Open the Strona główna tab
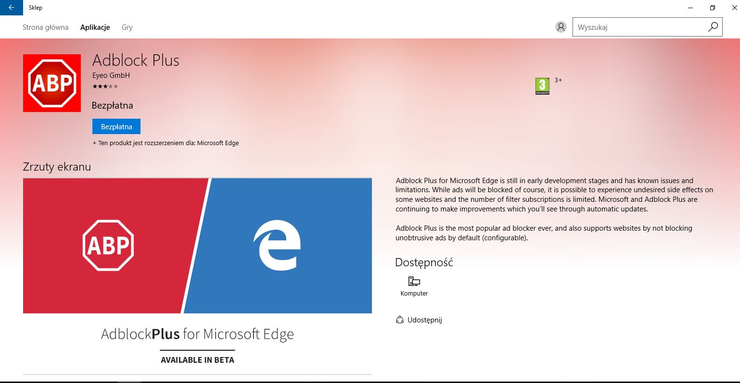 (x=46, y=27)
